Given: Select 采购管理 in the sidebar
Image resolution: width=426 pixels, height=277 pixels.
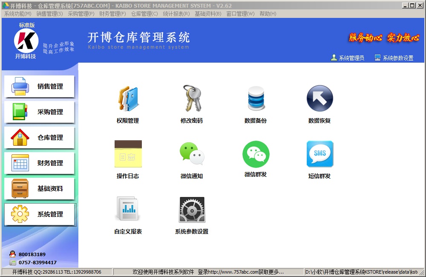Looking at the screenshot, I should pyautogui.click(x=40, y=112).
